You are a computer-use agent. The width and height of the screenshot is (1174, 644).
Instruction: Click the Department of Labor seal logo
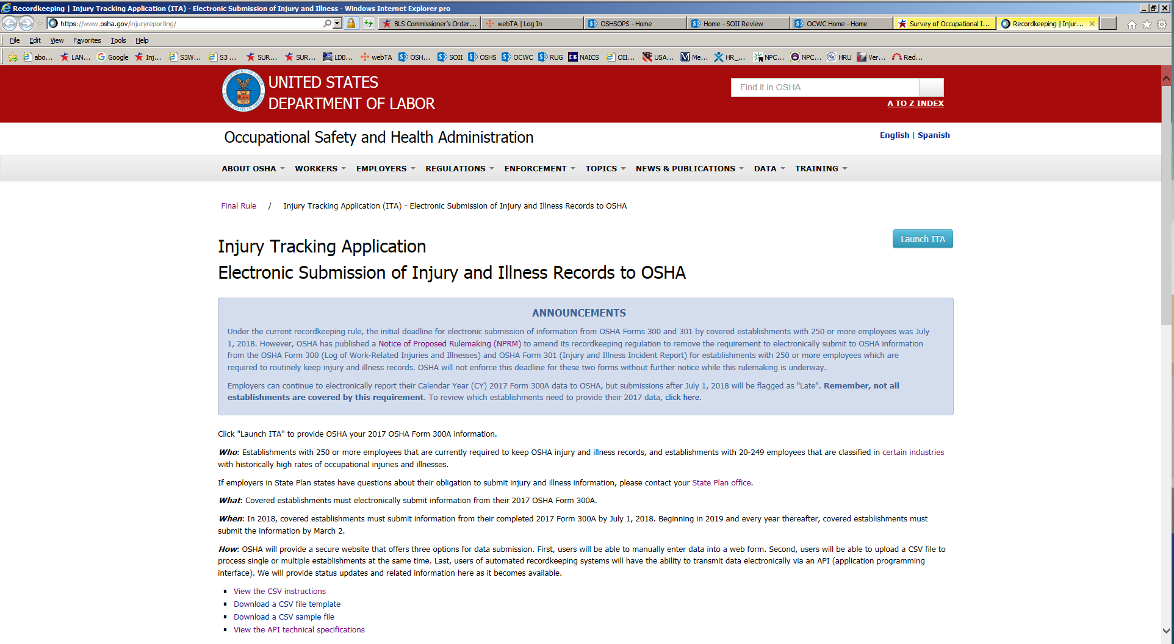[243, 90]
